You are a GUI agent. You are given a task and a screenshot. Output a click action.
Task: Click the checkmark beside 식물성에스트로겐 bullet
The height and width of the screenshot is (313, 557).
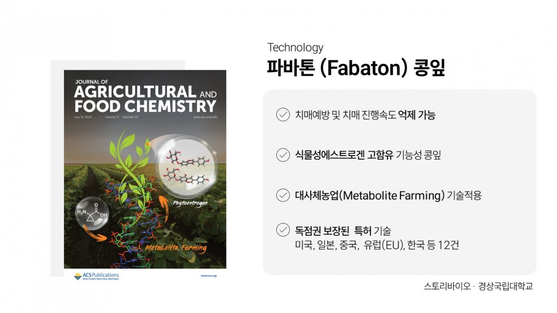coord(283,155)
